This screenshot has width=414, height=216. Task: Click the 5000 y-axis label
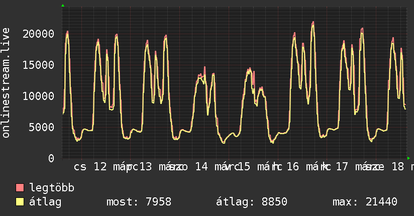[x=42, y=127]
